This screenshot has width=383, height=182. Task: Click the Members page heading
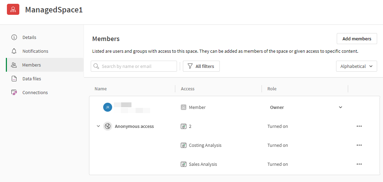[x=106, y=39]
